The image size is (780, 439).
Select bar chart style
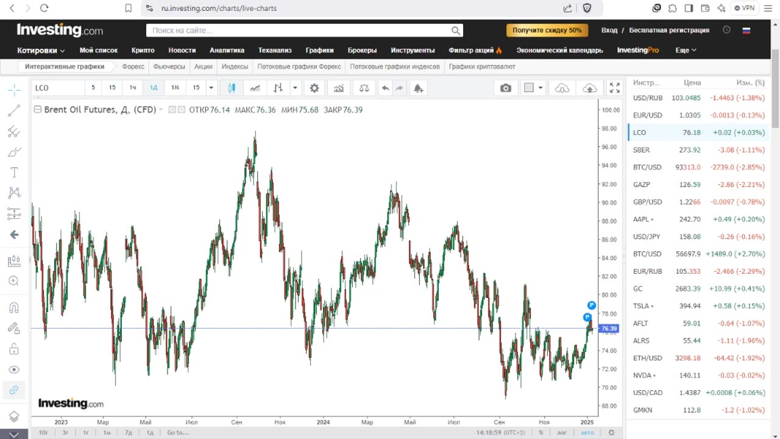click(278, 88)
